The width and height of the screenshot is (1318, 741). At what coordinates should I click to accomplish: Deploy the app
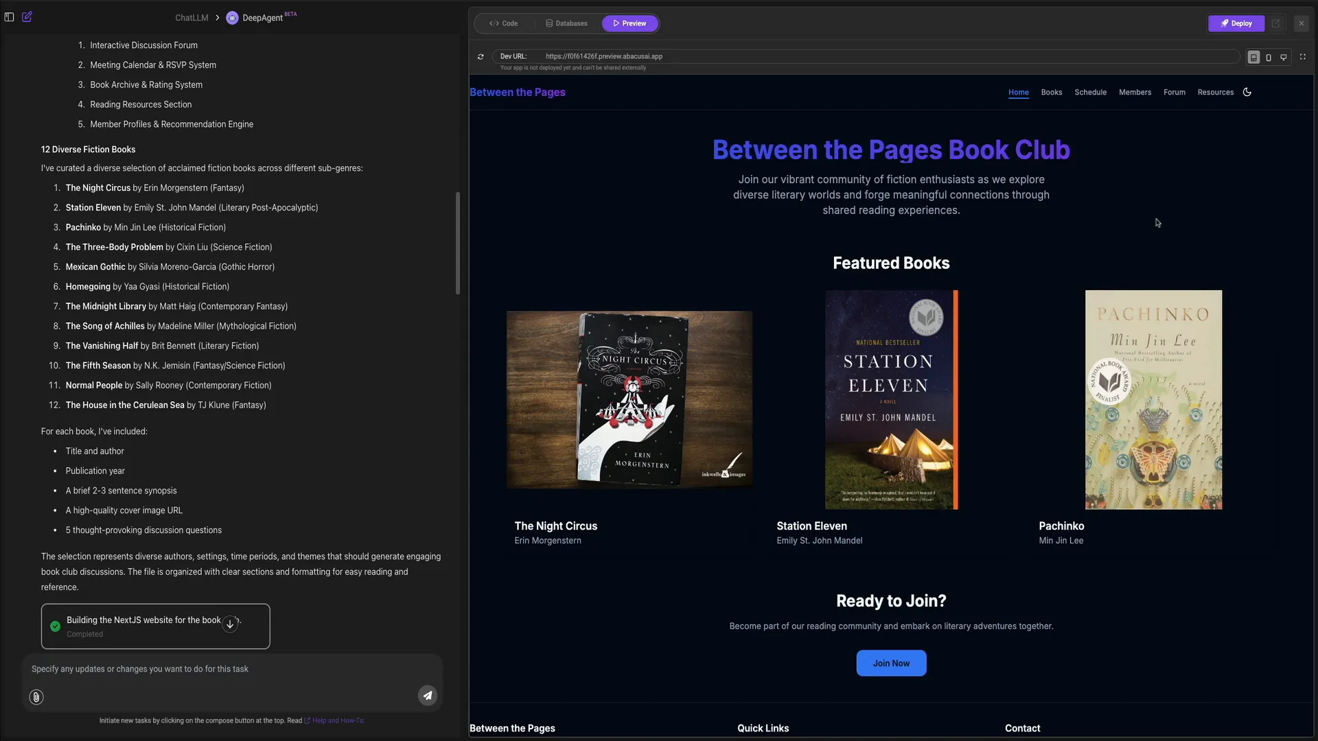(1236, 23)
